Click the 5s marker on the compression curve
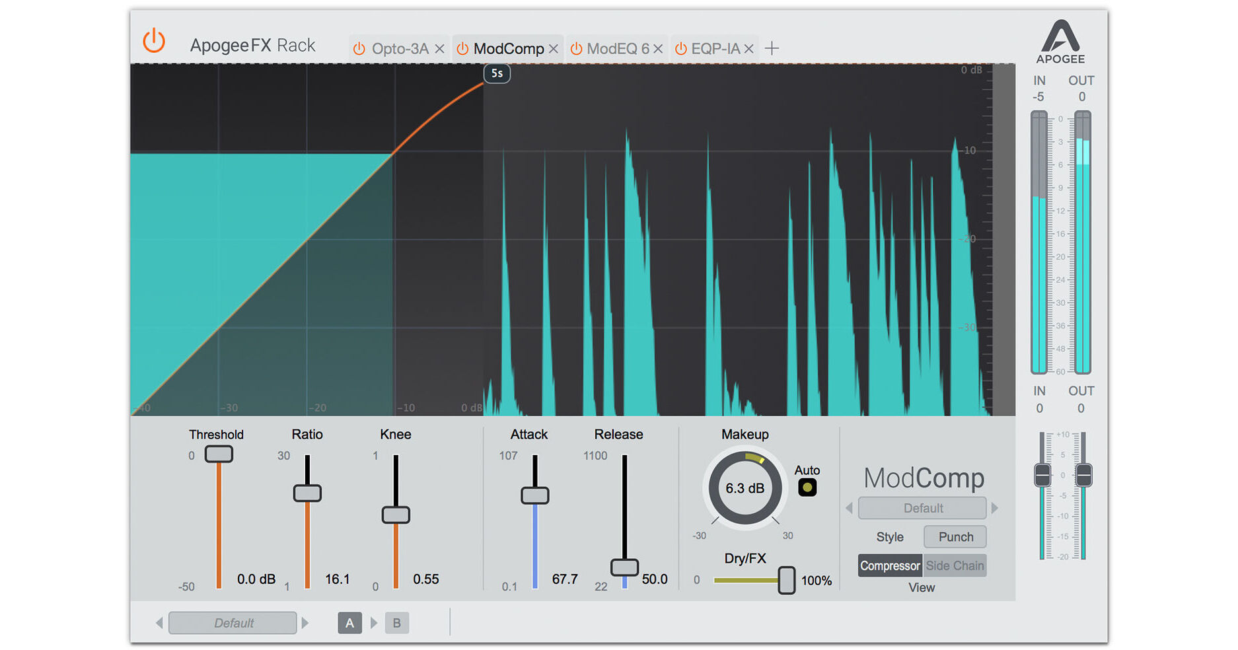 496,74
